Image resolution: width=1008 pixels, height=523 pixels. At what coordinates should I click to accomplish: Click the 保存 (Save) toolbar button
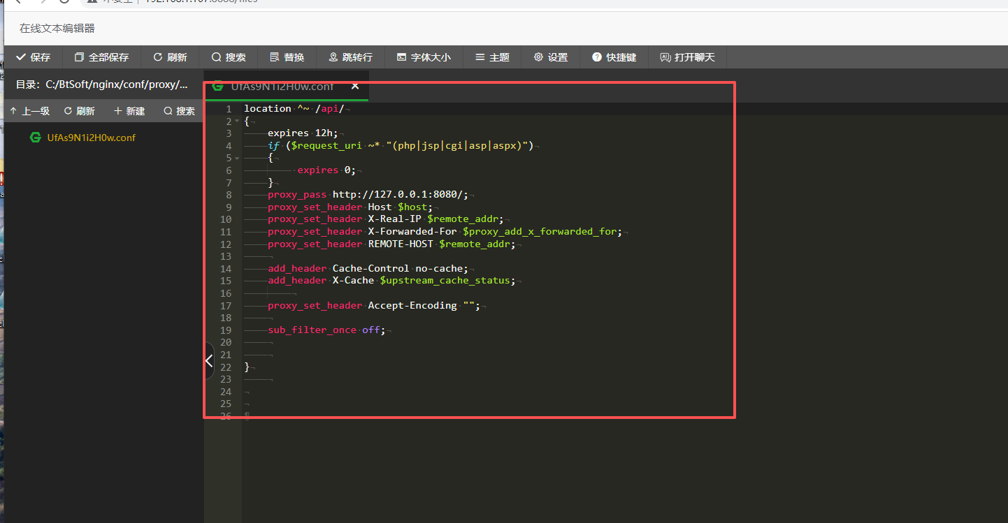point(33,57)
